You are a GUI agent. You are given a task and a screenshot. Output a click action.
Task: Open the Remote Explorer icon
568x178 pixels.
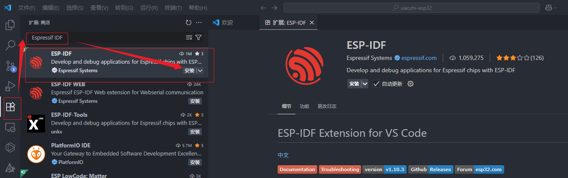10,127
